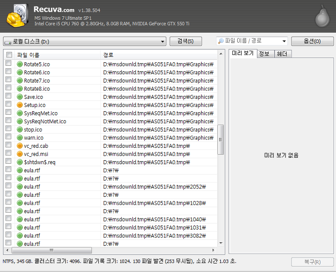Click the horizontal scroll-right arrow
The height and width of the screenshot is (272, 336).
(213, 250)
